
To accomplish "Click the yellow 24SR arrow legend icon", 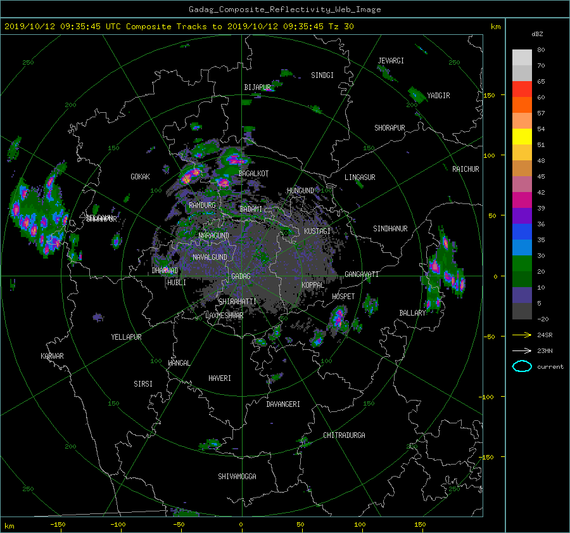I will point(522,335).
